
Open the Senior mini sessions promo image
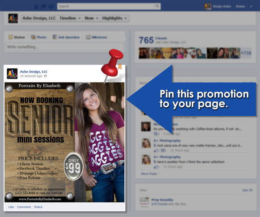tap(64, 142)
